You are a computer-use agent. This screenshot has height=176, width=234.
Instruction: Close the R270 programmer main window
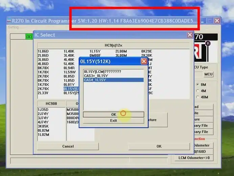point(217,21)
